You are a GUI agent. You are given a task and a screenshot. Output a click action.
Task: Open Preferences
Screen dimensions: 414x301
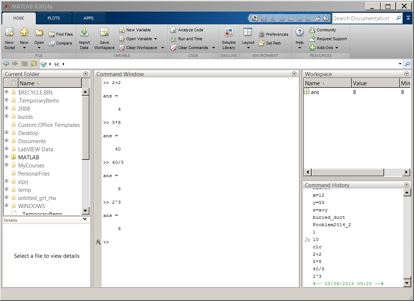pos(274,34)
